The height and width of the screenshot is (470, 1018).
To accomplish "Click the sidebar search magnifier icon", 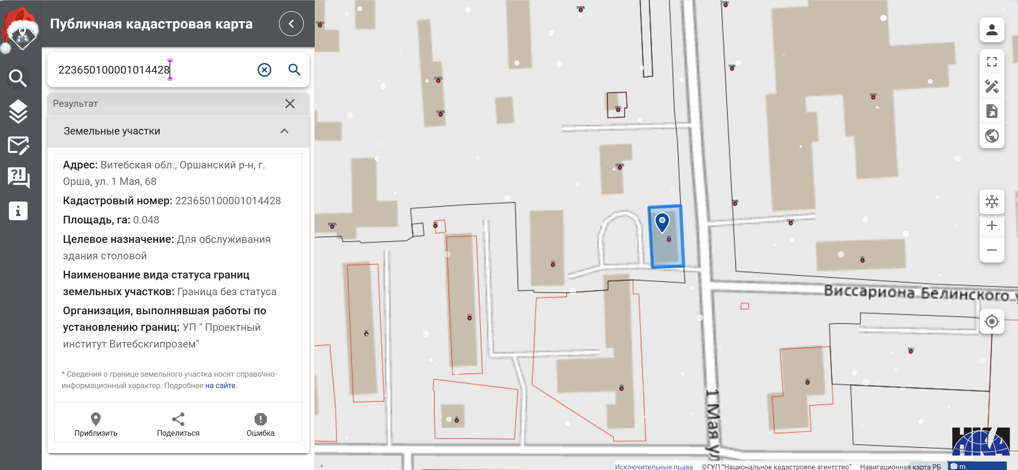I will [18, 78].
